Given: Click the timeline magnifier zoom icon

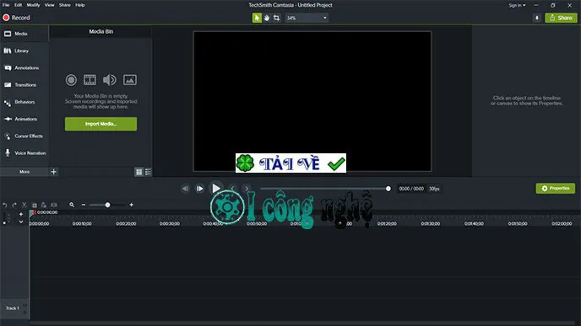Looking at the screenshot, I should pyautogui.click(x=72, y=205).
